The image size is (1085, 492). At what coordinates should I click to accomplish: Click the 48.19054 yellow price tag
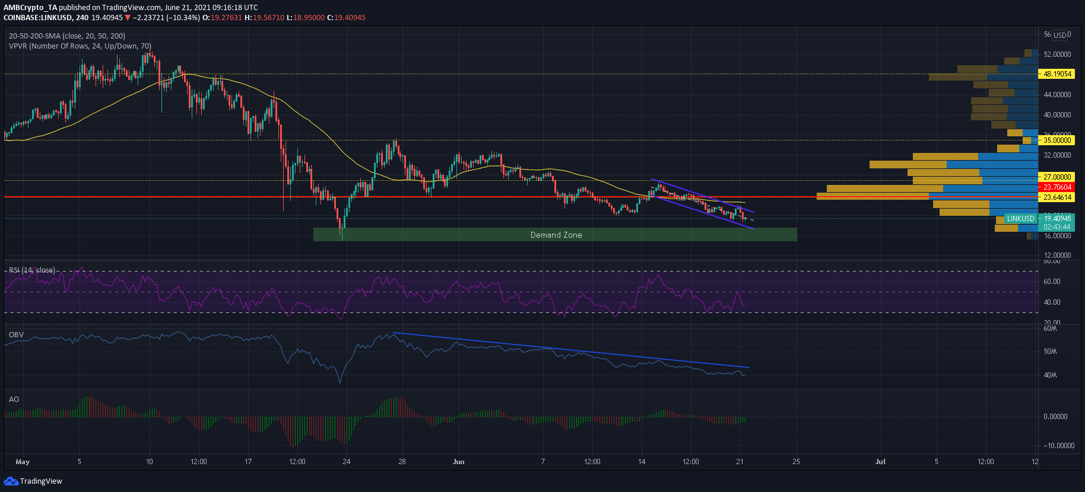(x=1057, y=74)
